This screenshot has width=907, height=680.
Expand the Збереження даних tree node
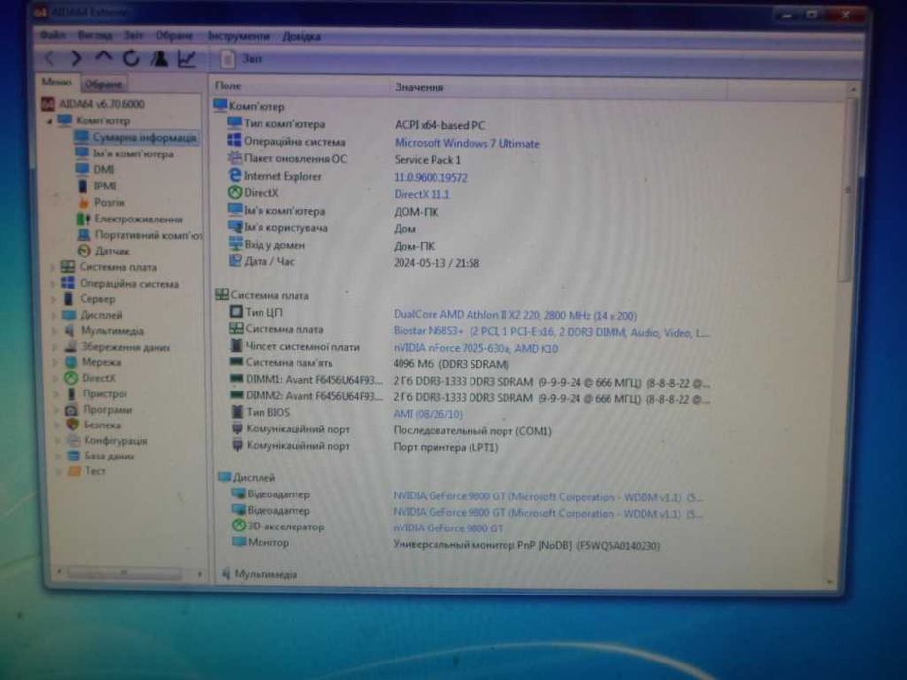[54, 347]
